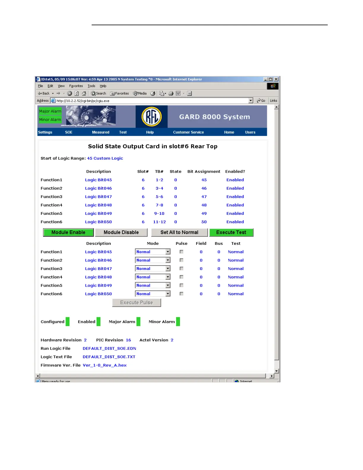
Task: Open the File menu
Action: (x=40, y=86)
